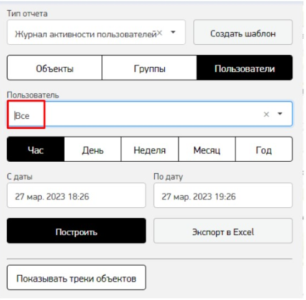Clear the Пользователь field with X icon

click(266, 115)
